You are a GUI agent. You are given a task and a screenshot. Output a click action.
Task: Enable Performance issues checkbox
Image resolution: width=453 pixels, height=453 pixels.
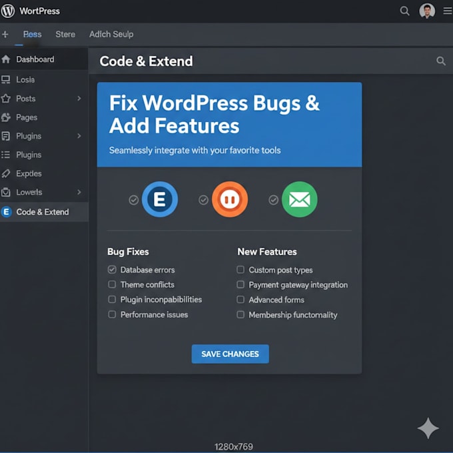112,314
